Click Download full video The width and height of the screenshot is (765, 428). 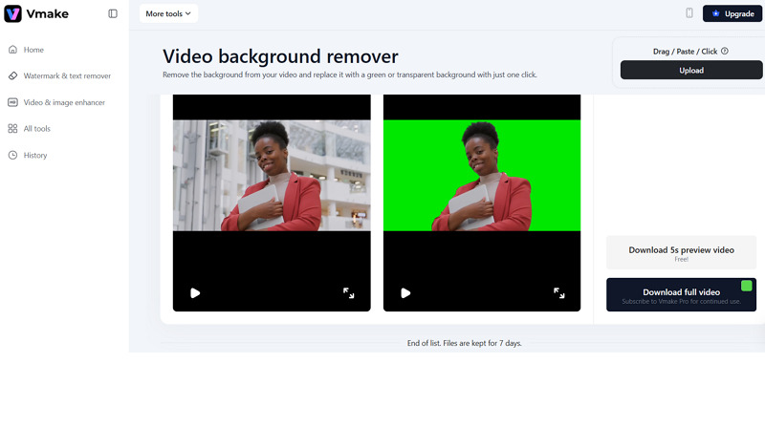point(681,295)
